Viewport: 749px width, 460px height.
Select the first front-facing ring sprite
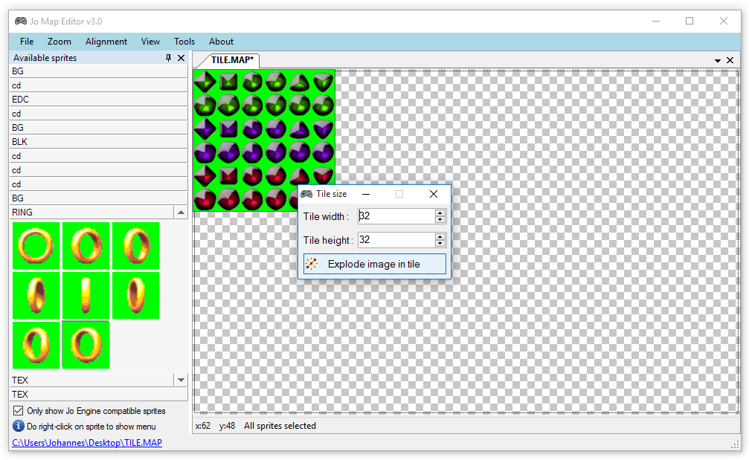pyautogui.click(x=36, y=245)
